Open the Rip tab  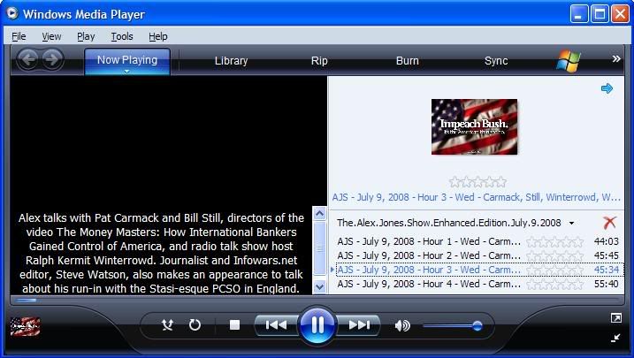click(x=319, y=61)
